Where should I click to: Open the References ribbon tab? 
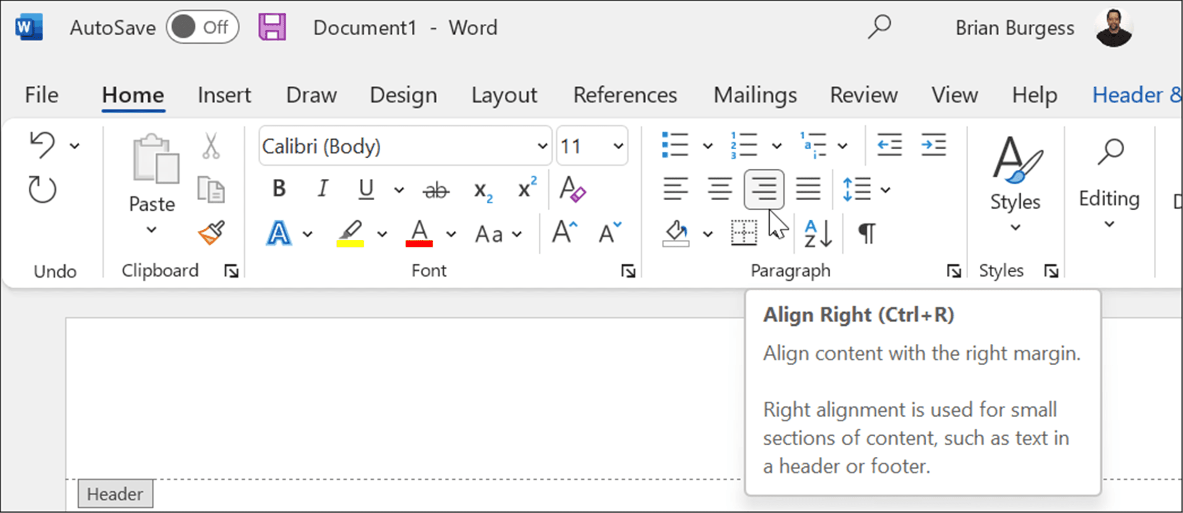[625, 95]
